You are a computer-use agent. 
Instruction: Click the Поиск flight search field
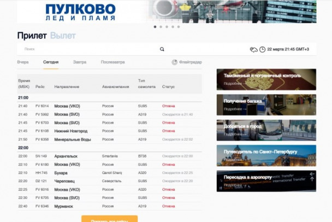tap(87, 49)
